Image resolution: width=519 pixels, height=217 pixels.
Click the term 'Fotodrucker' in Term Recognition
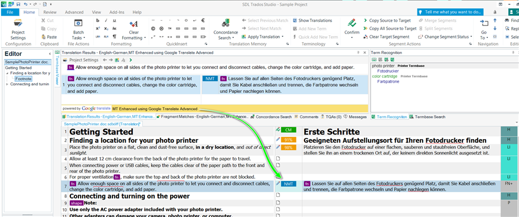point(388,71)
